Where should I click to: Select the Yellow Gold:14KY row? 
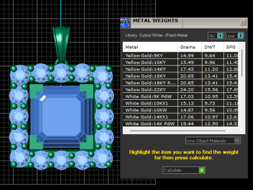(x=180, y=69)
